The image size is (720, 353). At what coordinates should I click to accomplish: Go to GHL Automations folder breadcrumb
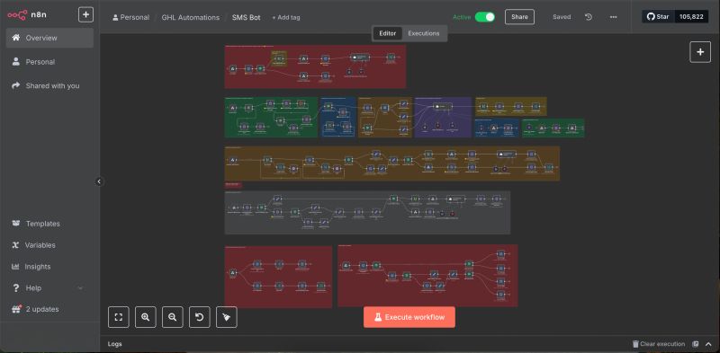pyautogui.click(x=191, y=17)
